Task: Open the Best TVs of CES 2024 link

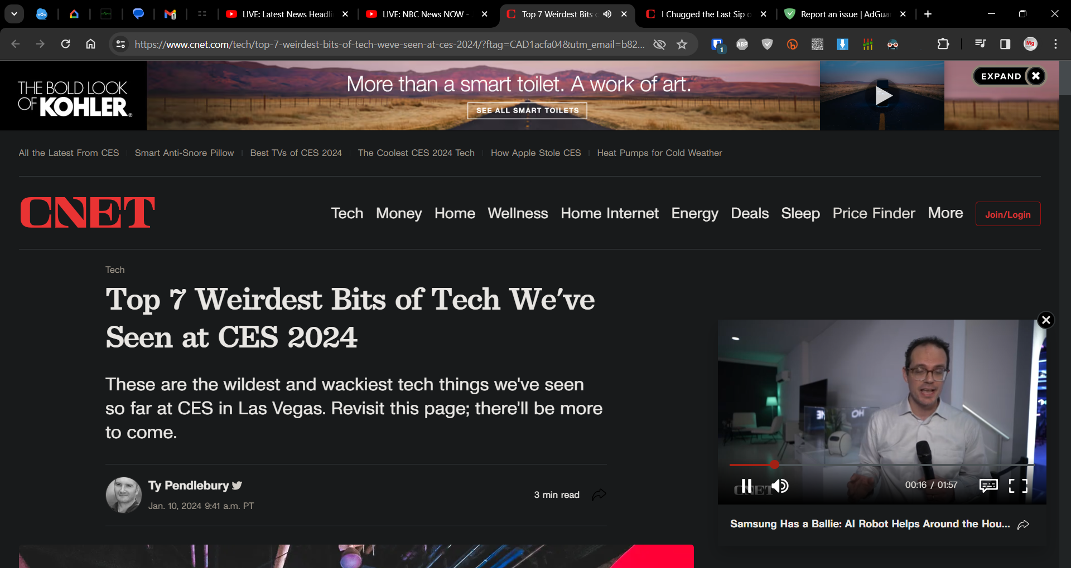Action: pos(296,153)
